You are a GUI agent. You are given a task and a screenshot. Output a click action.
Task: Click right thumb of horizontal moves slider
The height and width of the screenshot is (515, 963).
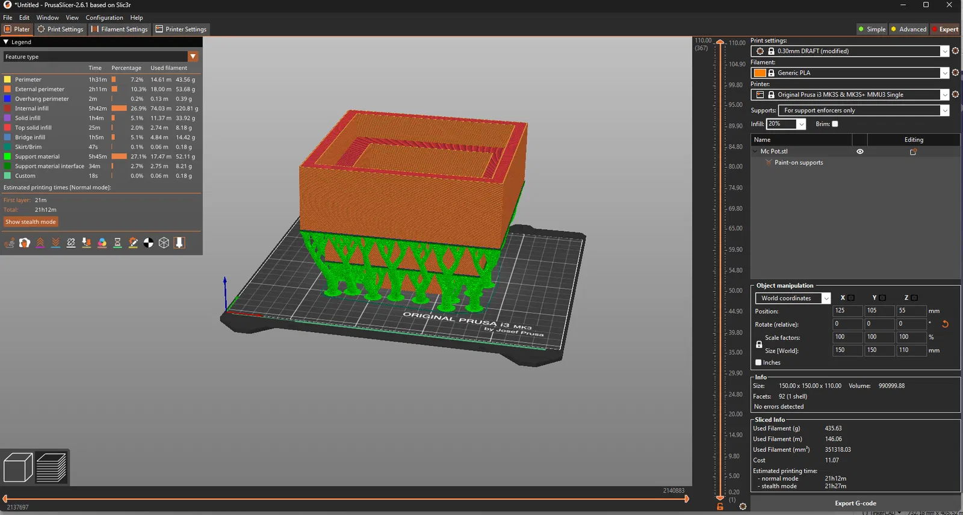click(687, 499)
